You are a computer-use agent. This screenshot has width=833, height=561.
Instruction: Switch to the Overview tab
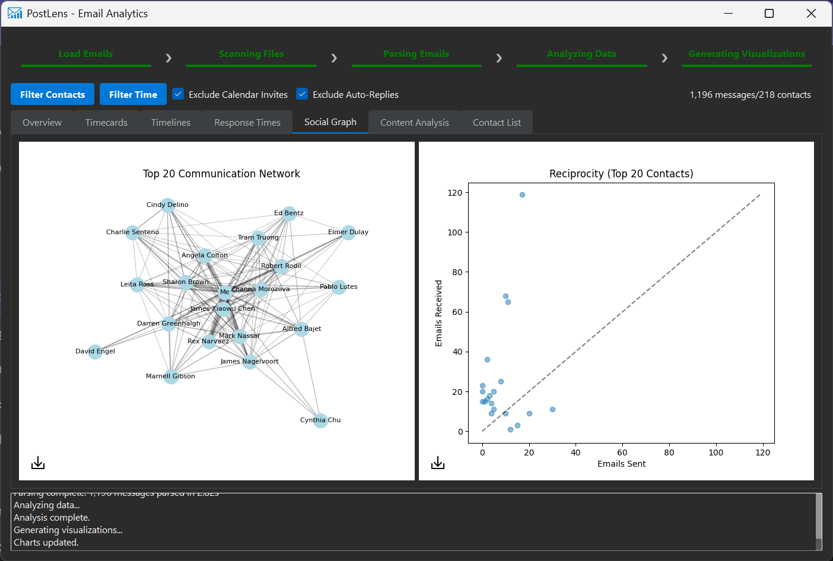coord(42,122)
